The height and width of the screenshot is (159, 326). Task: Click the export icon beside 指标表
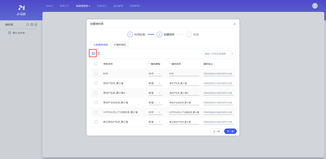pyautogui.click(x=36, y=25)
